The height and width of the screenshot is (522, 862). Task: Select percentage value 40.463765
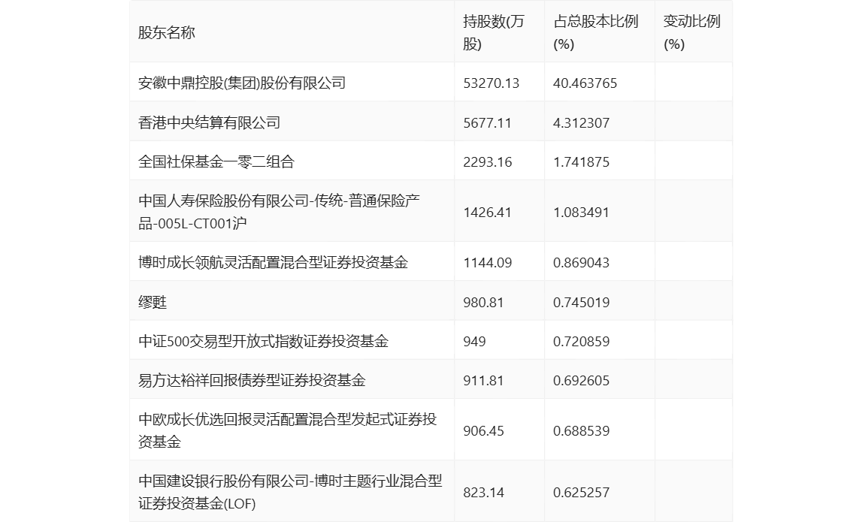pyautogui.click(x=585, y=83)
